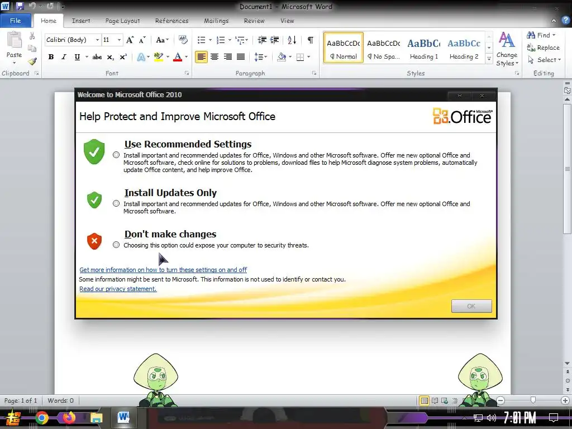This screenshot has height=429, width=572.
Task: Open link about turning settings on and off
Action: (x=163, y=270)
